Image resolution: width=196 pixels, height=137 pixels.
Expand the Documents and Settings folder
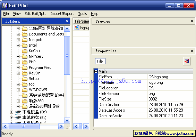(x=18, y=34)
